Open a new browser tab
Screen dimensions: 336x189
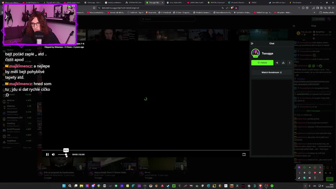coord(311,3)
